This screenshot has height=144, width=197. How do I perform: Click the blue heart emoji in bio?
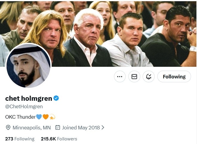(39, 117)
